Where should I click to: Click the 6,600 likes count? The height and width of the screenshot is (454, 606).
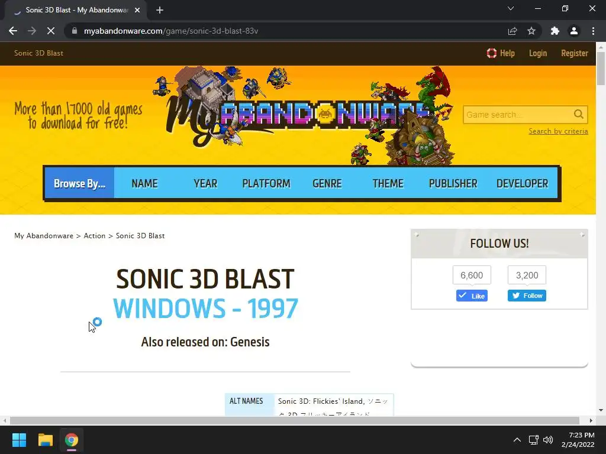[x=472, y=275]
